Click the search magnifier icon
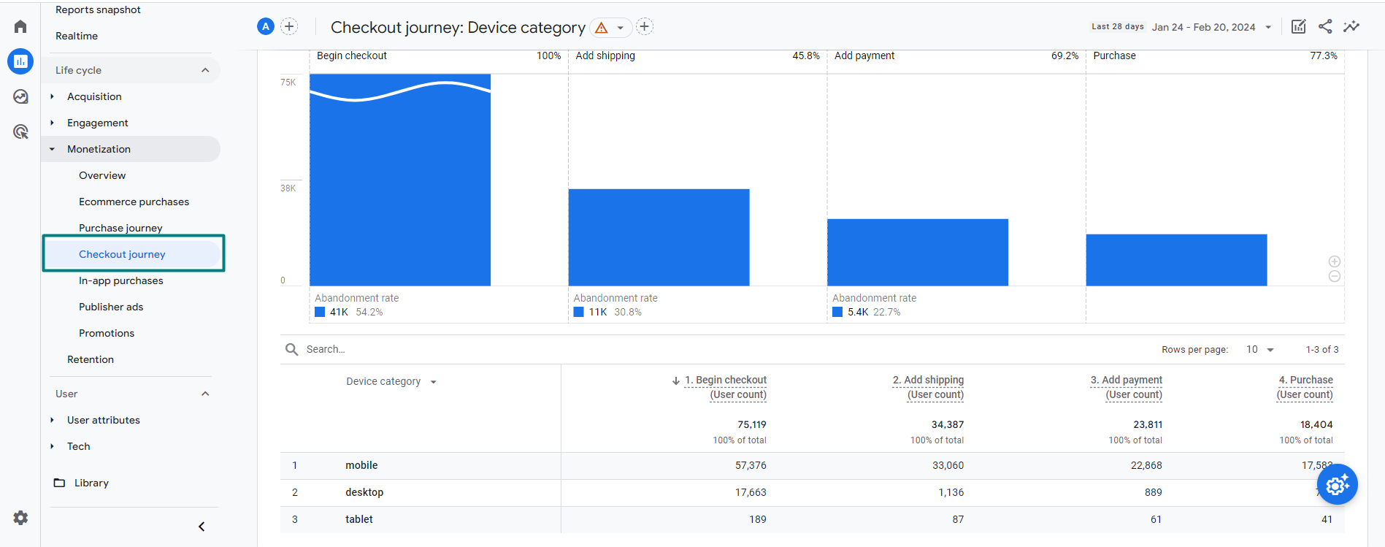Screen dimensions: 1385x547 pyautogui.click(x=291, y=349)
